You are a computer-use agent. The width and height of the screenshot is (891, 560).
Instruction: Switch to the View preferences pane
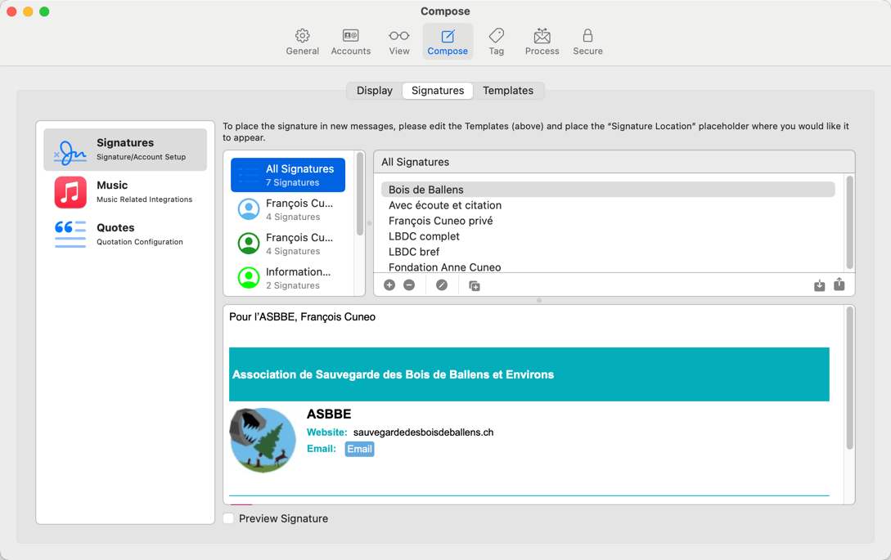[398, 42]
